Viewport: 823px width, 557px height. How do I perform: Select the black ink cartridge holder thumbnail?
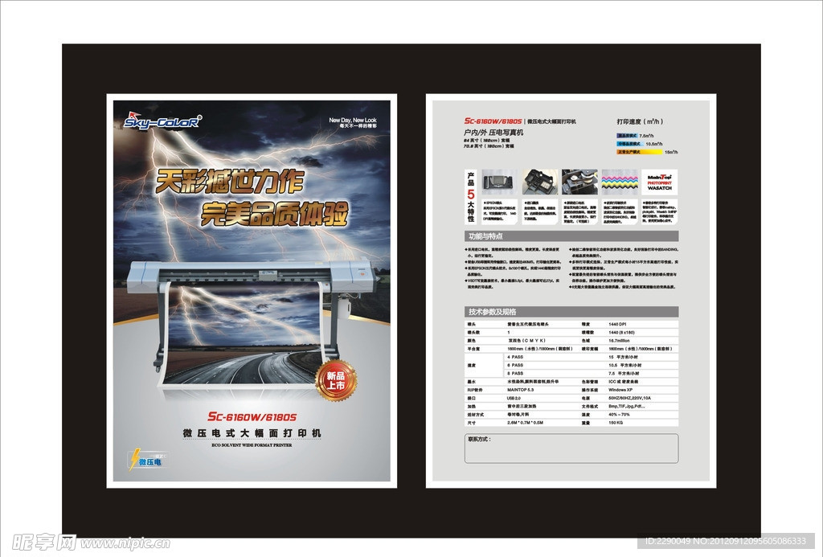540,182
